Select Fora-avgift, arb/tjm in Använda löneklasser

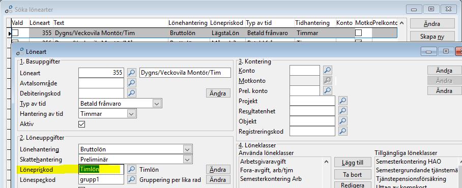coord(266,170)
